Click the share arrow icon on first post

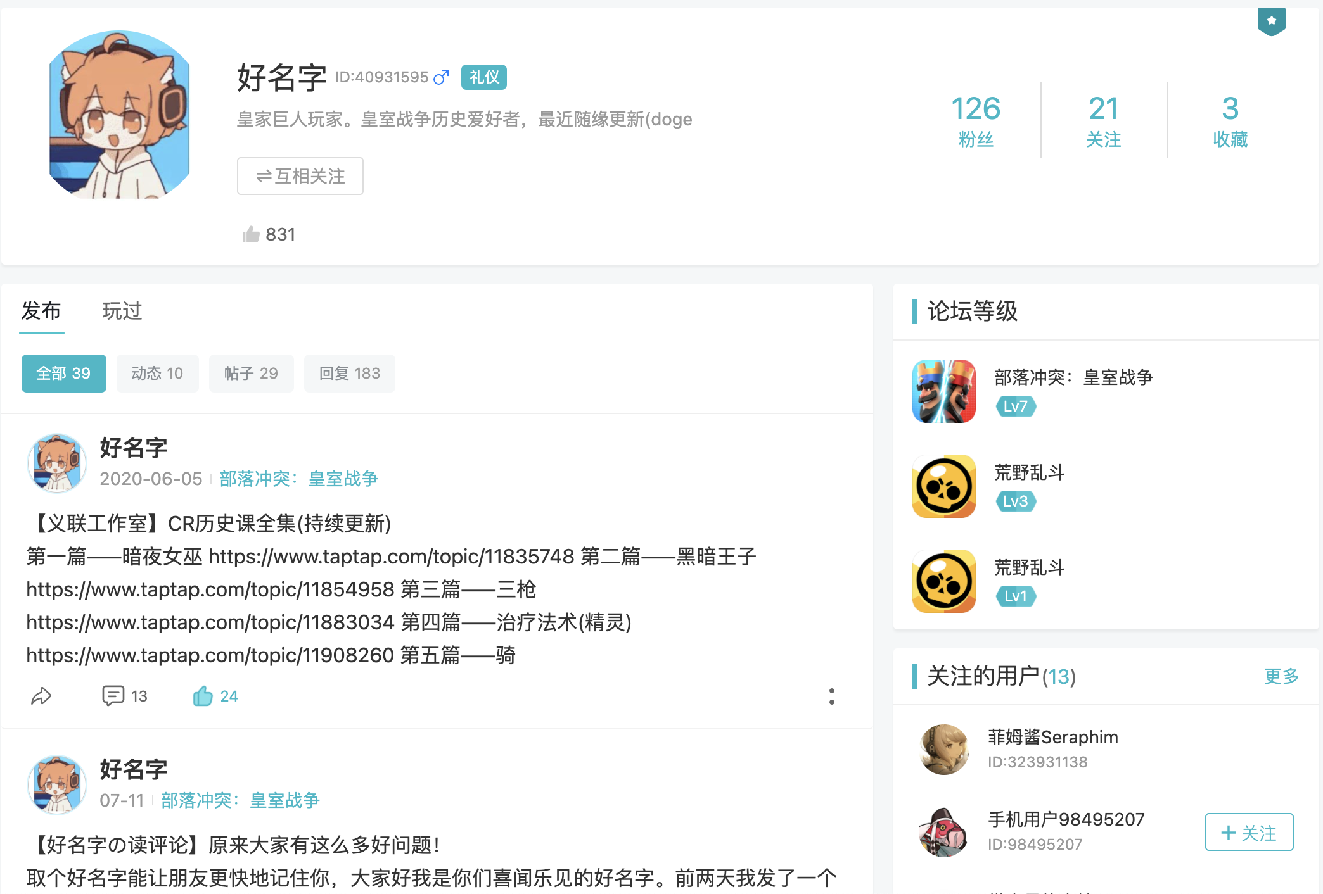tap(41, 696)
